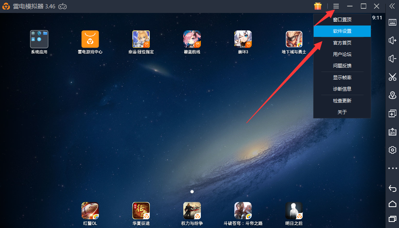This screenshot has height=228, width=399.
Task: Toggle 显示帧率 frame rate display
Action: [x=342, y=77]
